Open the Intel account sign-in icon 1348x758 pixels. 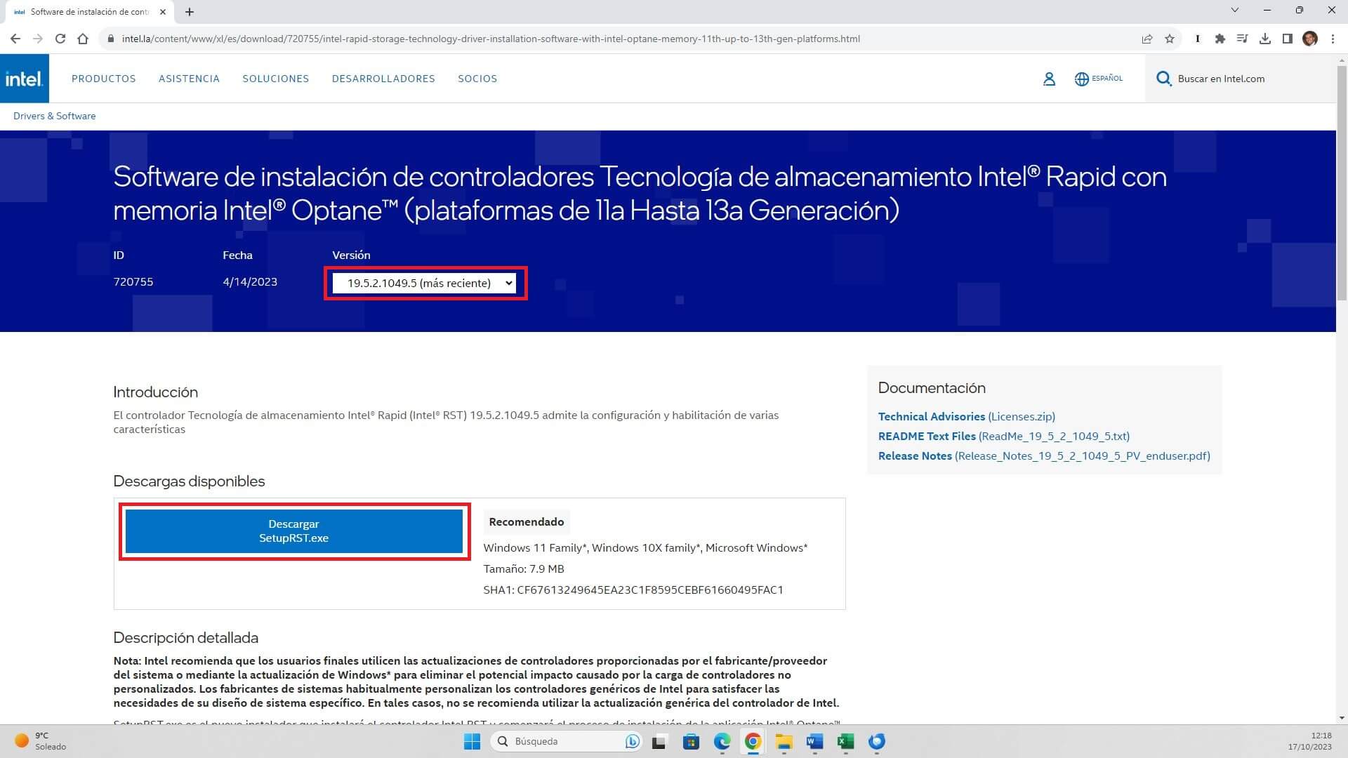click(1049, 79)
